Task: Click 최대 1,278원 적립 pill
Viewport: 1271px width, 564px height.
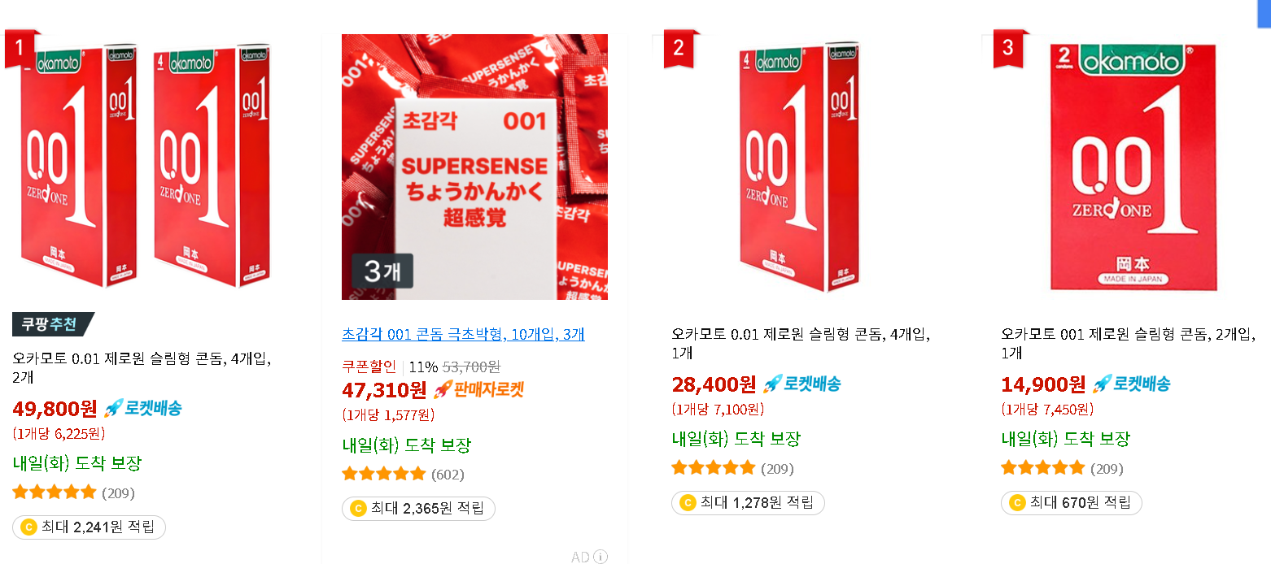Action: point(748,503)
